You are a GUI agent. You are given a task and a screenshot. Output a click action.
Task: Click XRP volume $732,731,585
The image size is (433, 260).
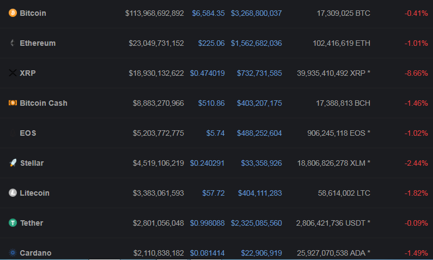pos(259,73)
